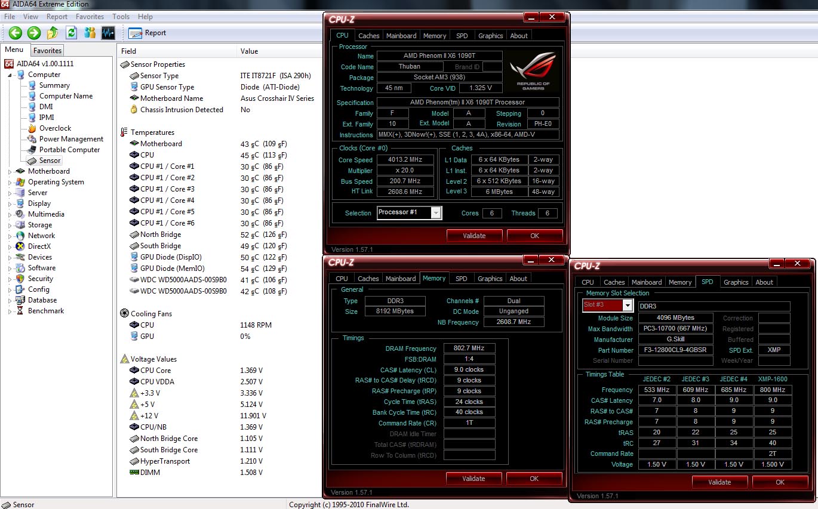Expand the Operating System tree node
818x509 pixels.
[10, 183]
